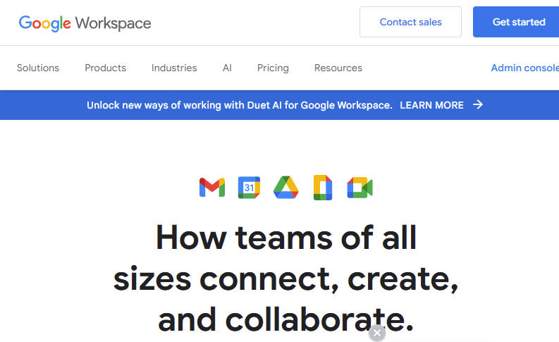Image resolution: width=559 pixels, height=342 pixels.
Task: Click the Google Calendar icon
Action: click(x=249, y=188)
